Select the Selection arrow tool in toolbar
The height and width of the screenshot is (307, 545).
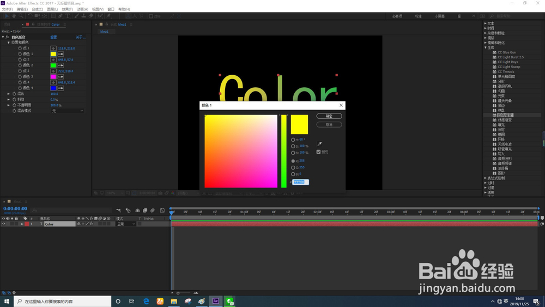pos(7,16)
